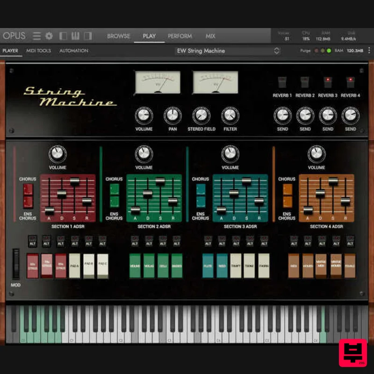Open the OPUS hamburger menu
The image size is (374, 374).
37,36
